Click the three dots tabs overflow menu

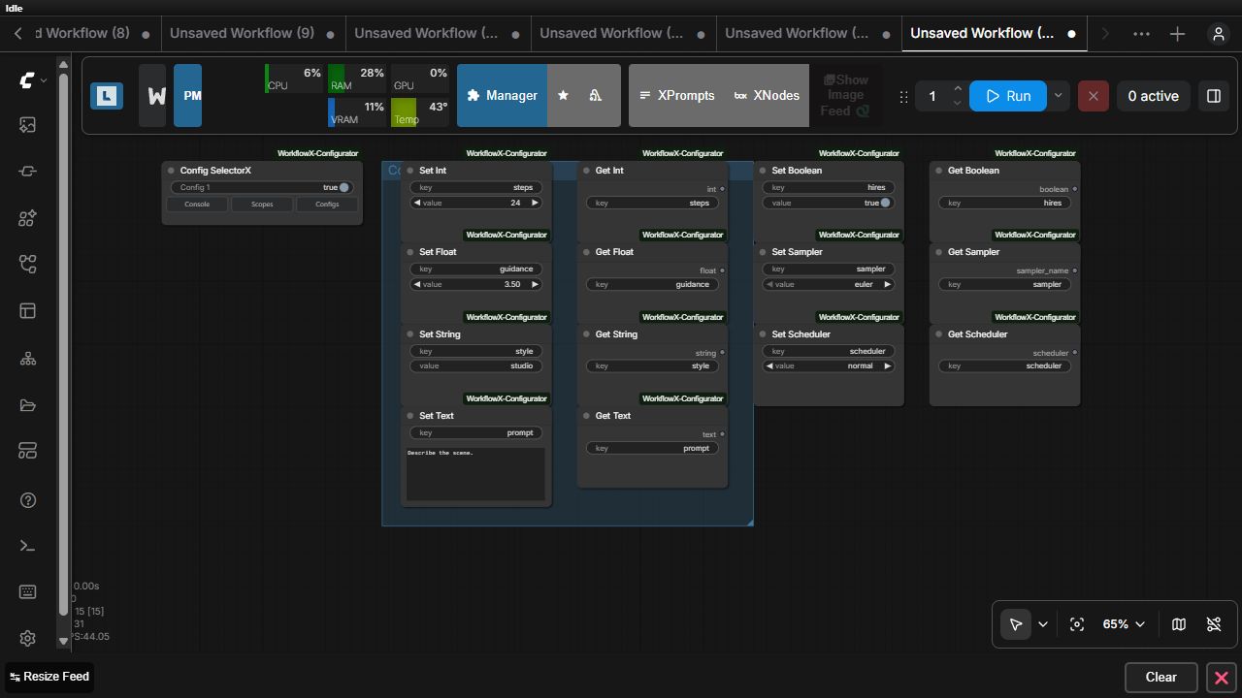click(x=1141, y=34)
